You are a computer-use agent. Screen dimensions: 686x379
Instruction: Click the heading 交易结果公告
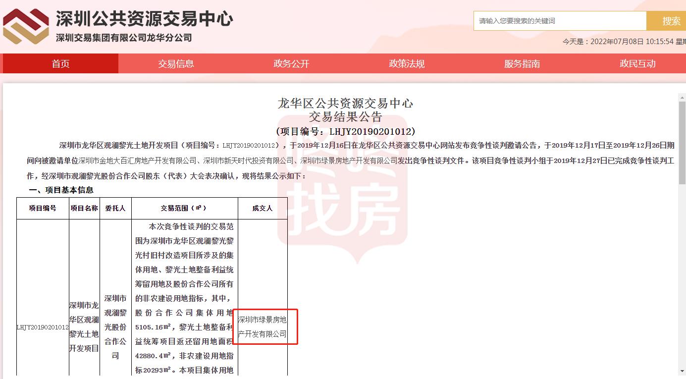[x=345, y=117]
